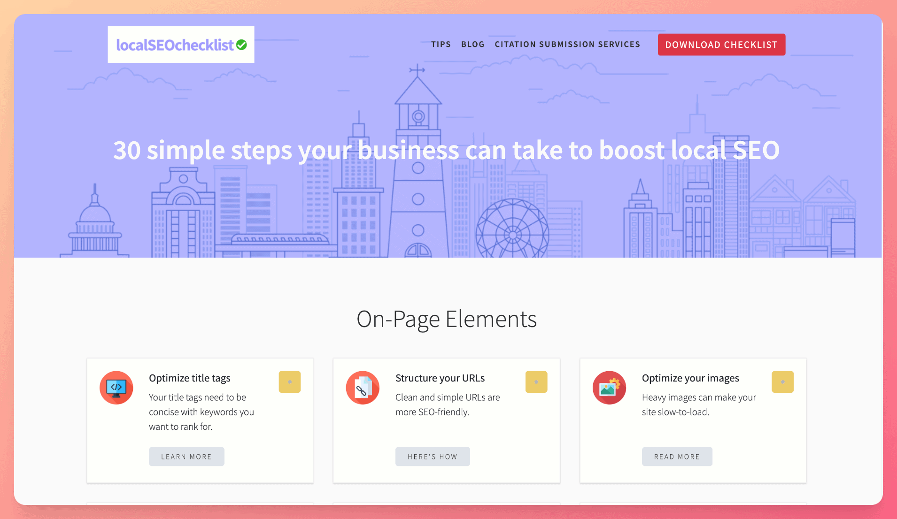Mark Optimize your images as done
This screenshot has height=519, width=897.
[782, 382]
